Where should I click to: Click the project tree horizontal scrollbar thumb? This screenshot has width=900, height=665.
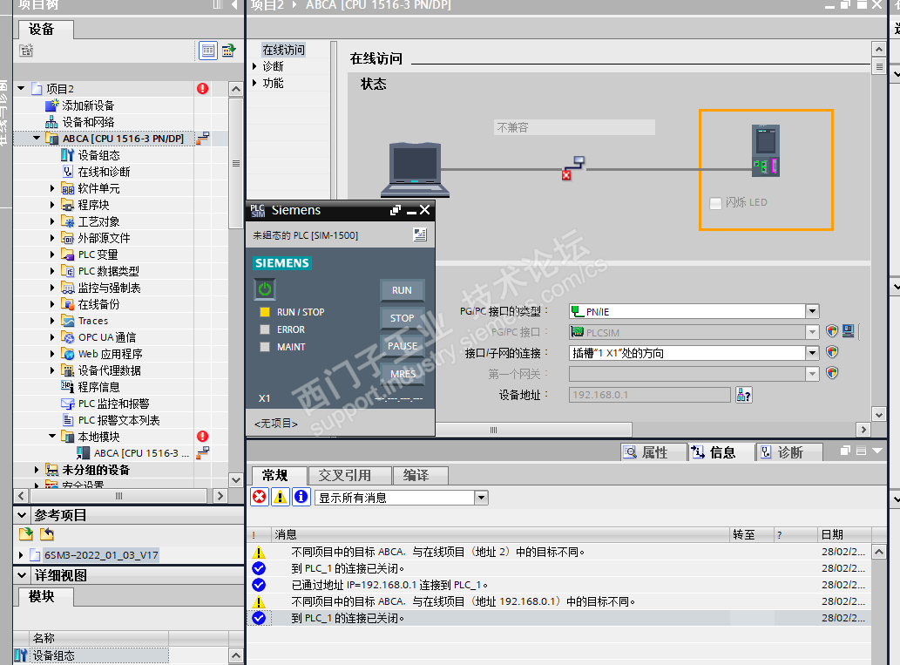coord(118,496)
